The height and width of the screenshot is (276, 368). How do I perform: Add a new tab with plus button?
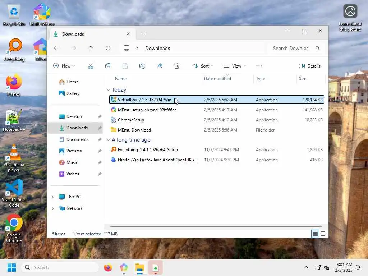pyautogui.click(x=144, y=34)
